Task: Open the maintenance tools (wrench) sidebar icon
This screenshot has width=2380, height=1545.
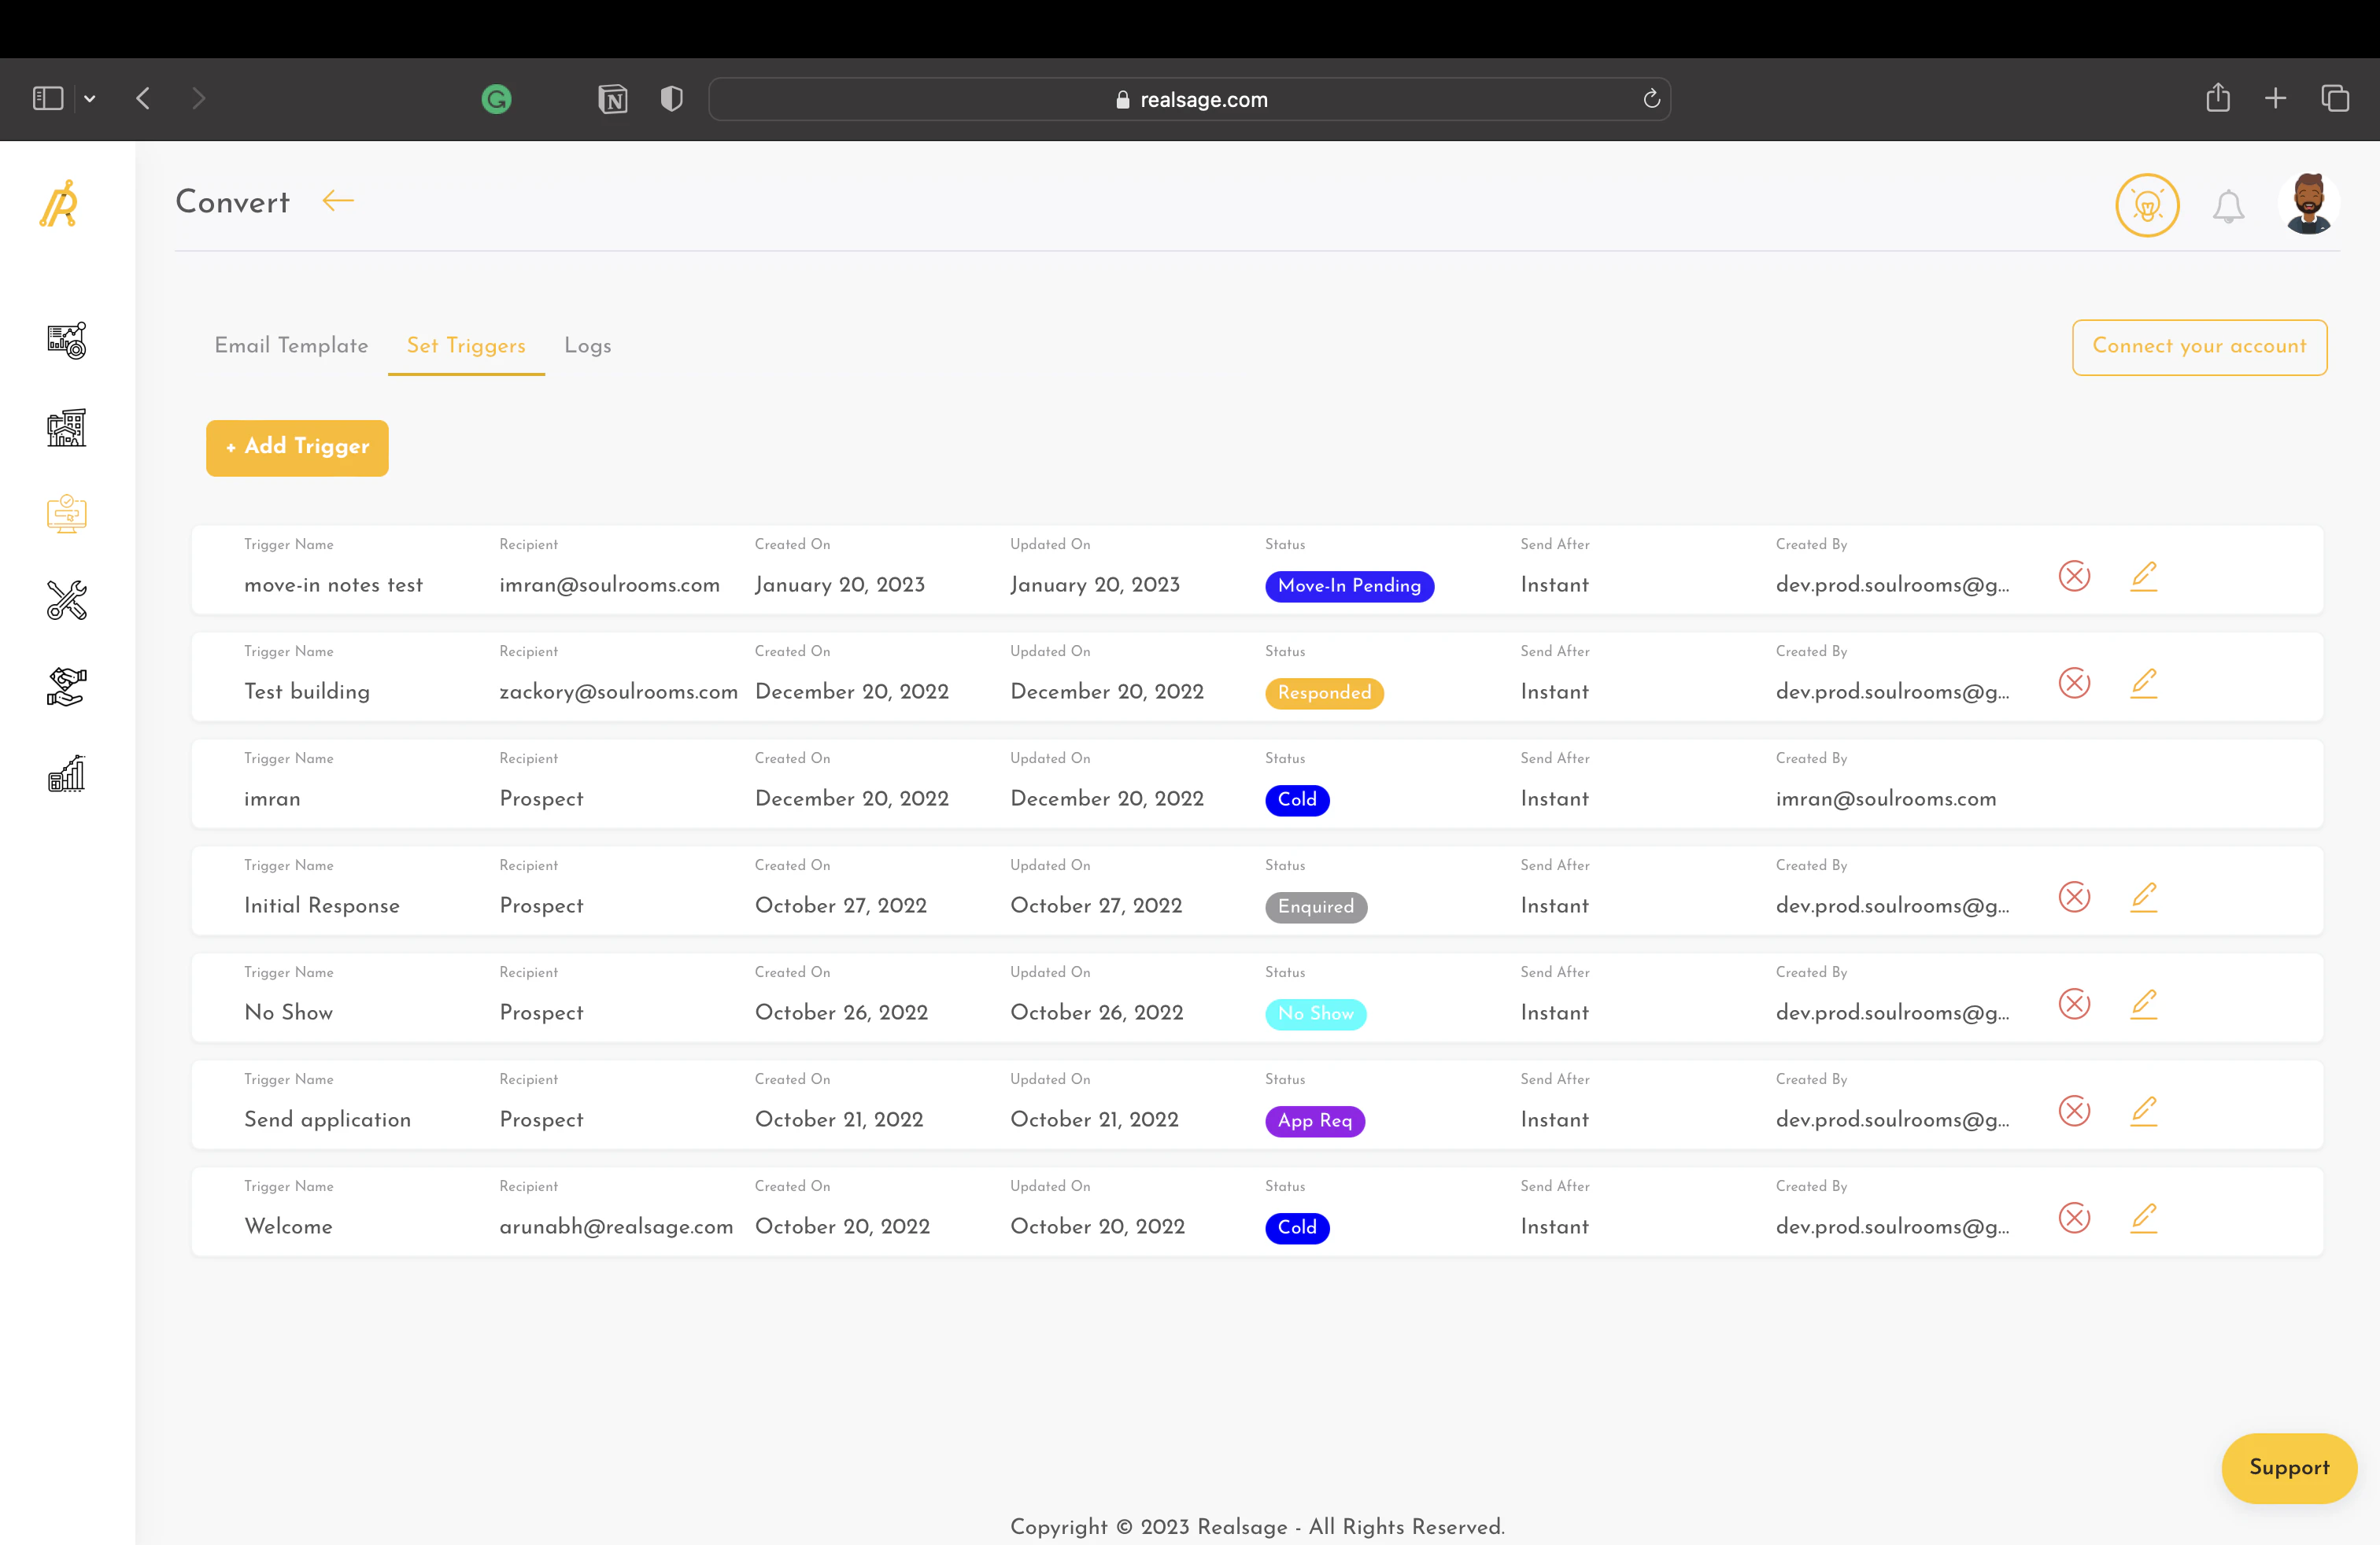Action: (65, 600)
